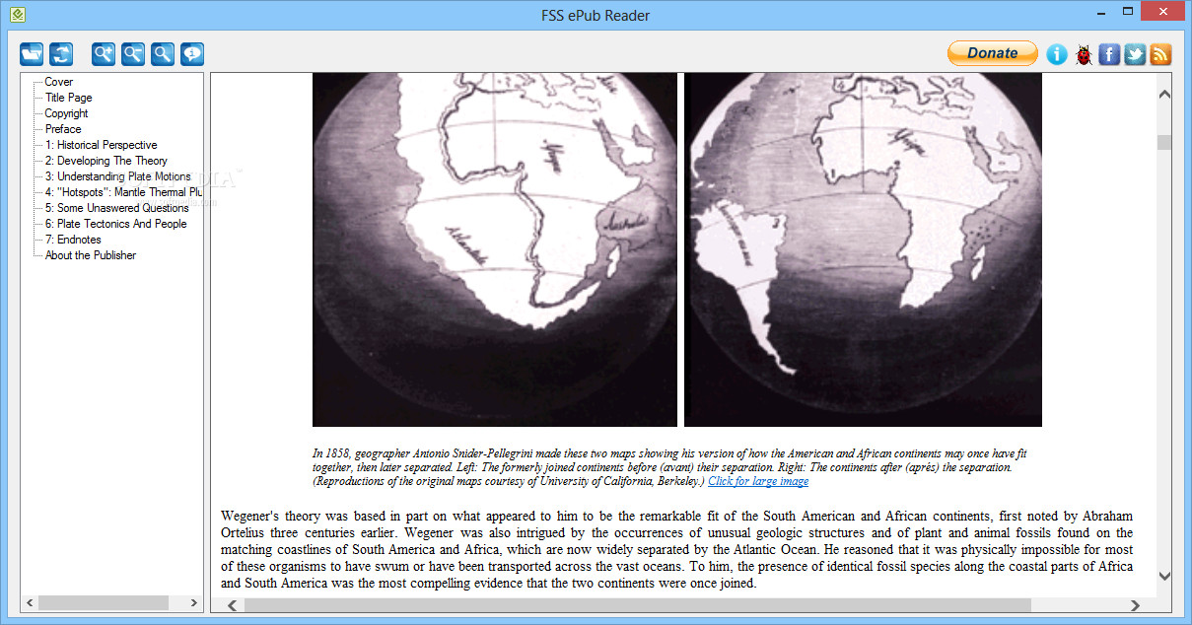The image size is (1192, 625).
Task: Open an ePub file with the folder icon
Action: (x=32, y=54)
